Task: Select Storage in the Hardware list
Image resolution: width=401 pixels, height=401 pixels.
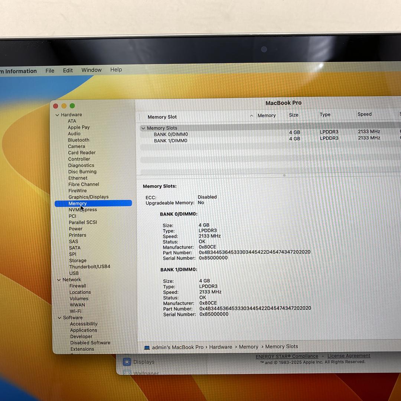Action: click(x=78, y=260)
